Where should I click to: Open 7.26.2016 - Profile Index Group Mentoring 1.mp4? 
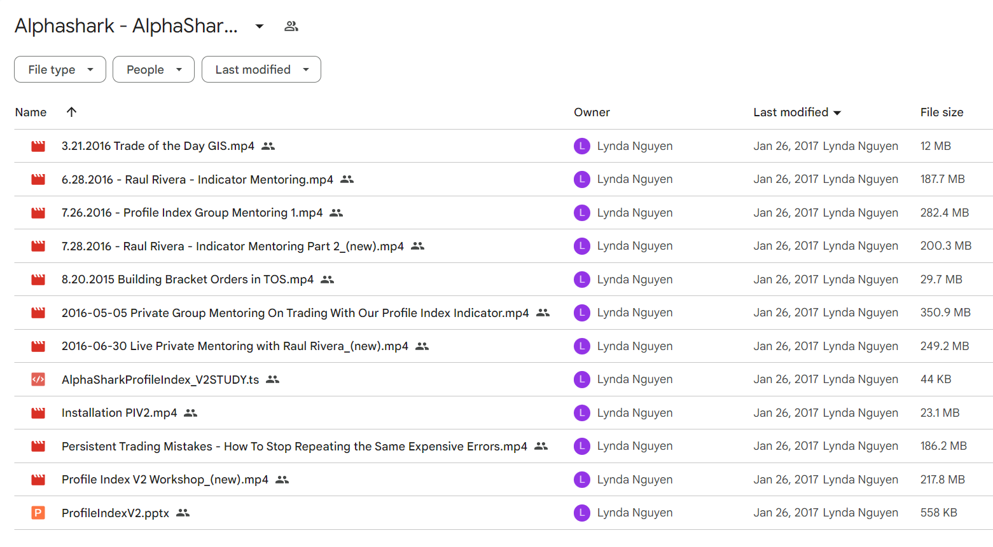[192, 213]
